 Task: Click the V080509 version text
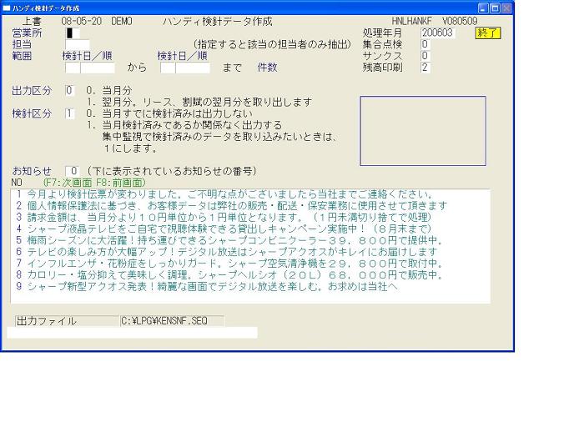pos(460,22)
